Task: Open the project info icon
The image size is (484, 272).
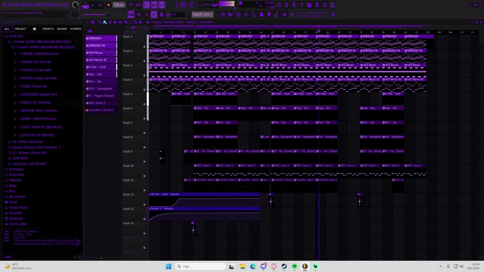Action: [x=324, y=5]
